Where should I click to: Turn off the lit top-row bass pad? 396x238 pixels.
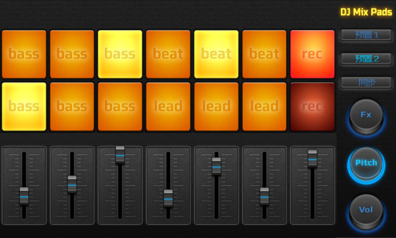[120, 54]
